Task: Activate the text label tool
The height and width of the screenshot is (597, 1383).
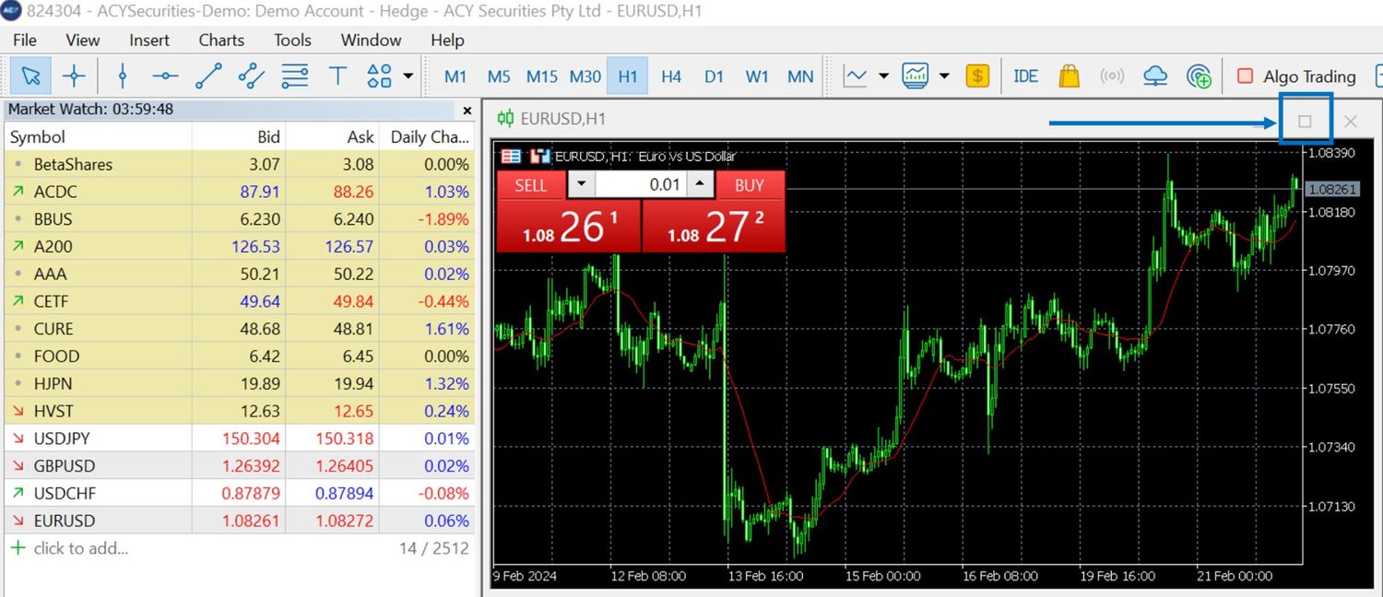Action: click(337, 76)
